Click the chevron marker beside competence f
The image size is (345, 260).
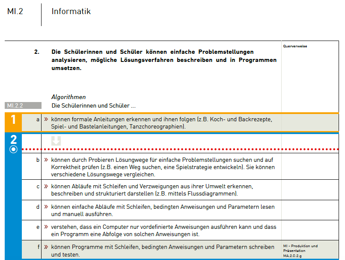point(46,247)
